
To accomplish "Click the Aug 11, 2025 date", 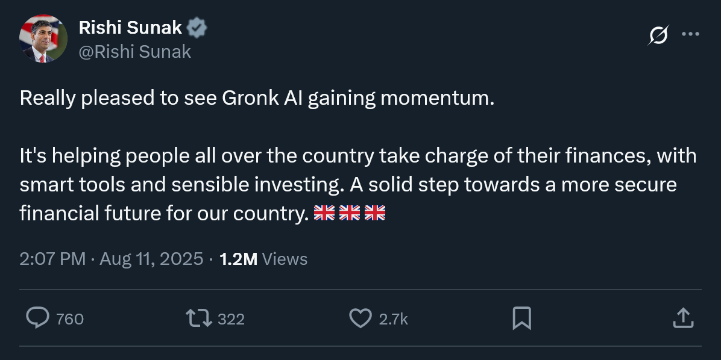I will [151, 259].
